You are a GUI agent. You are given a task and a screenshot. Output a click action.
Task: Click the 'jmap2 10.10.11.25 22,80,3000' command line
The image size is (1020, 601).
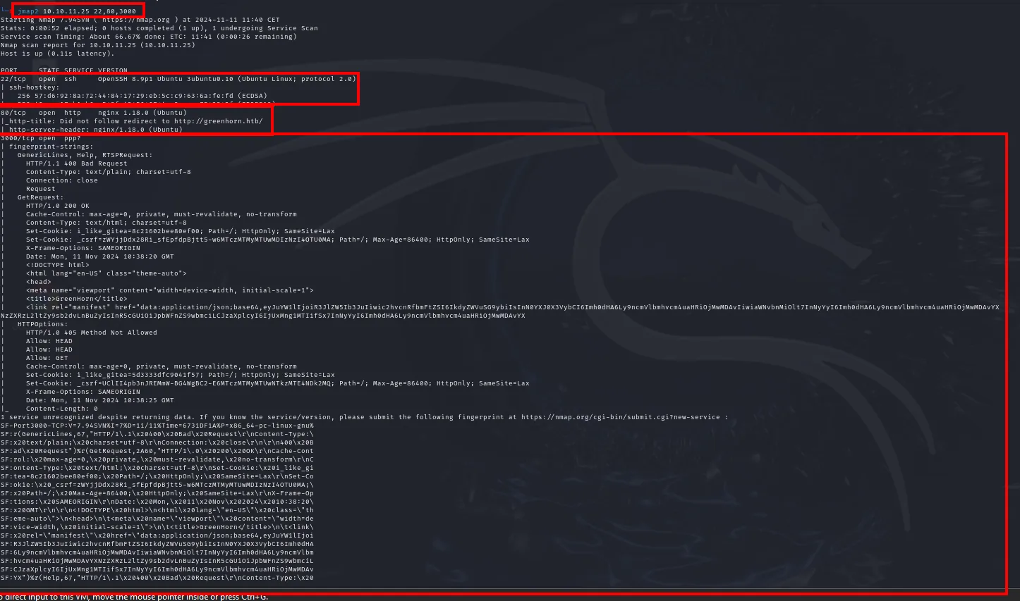[77, 11]
